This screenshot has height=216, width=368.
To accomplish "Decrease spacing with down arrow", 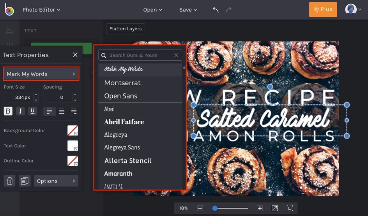I will click(x=75, y=100).
